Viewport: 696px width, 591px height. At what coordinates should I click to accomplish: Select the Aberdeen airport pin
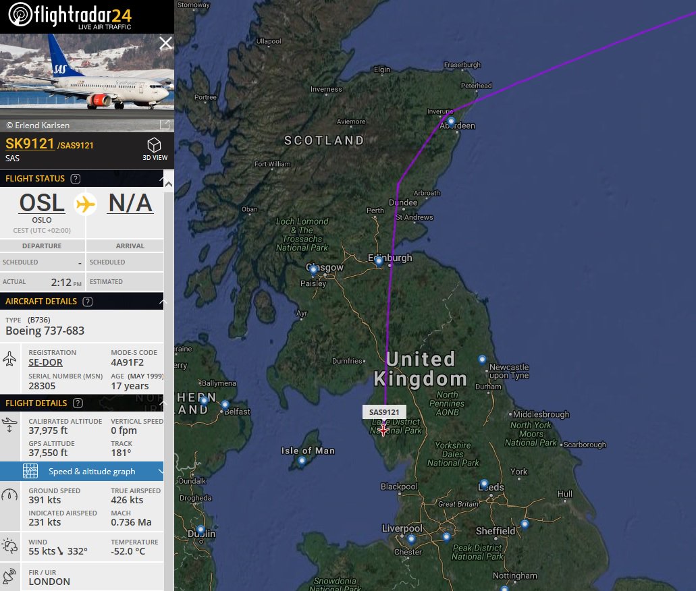[451, 121]
